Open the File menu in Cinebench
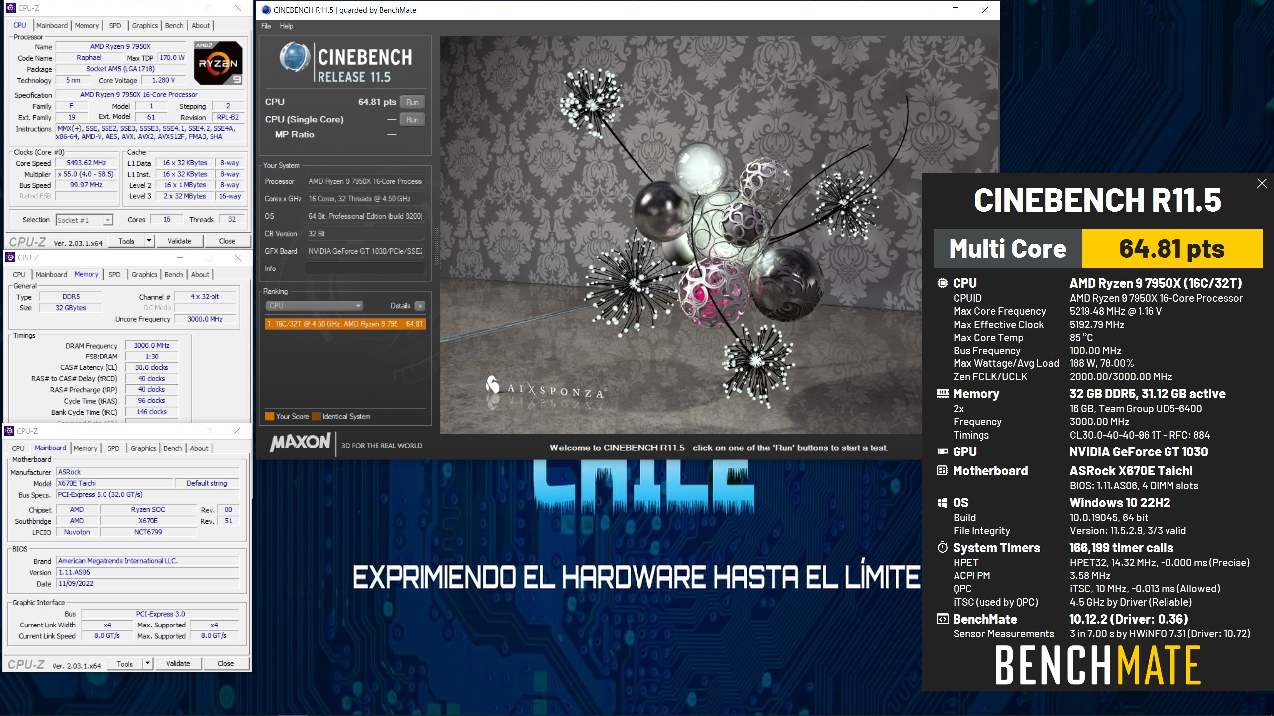Viewport: 1274px width, 716px height. (x=266, y=26)
